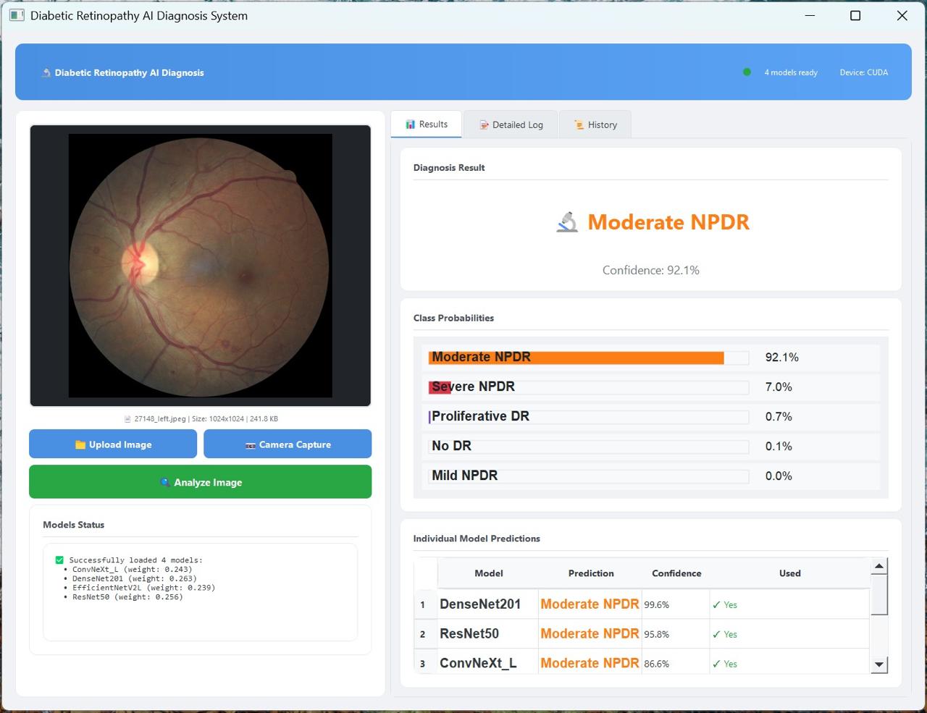Click the "Confidence: 92.1%" text
The width and height of the screenshot is (927, 713).
(651, 270)
